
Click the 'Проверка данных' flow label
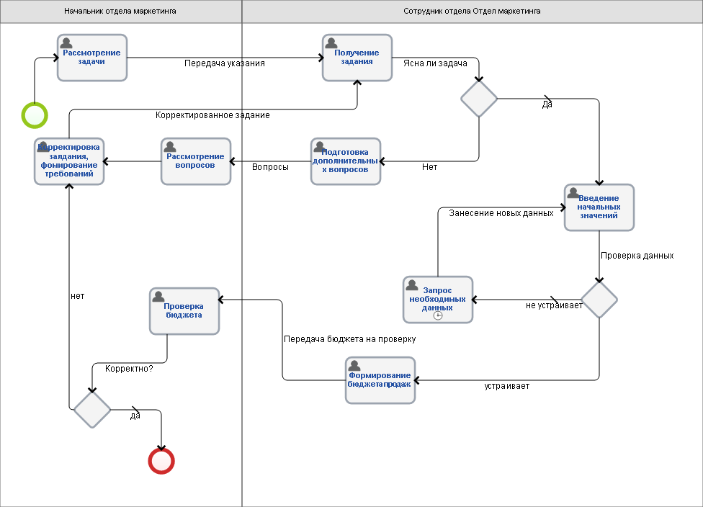point(637,256)
